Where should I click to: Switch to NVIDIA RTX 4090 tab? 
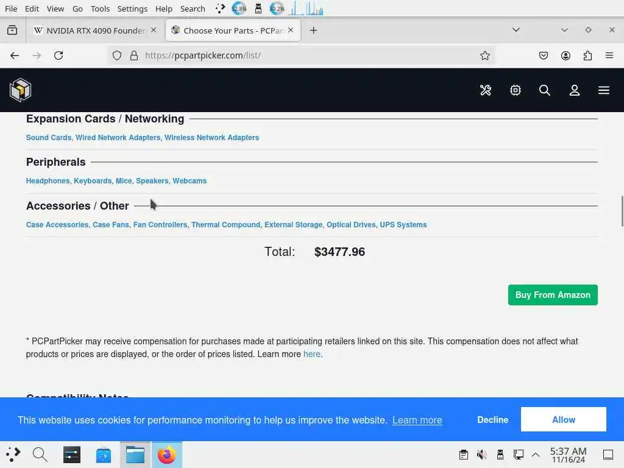click(x=95, y=30)
